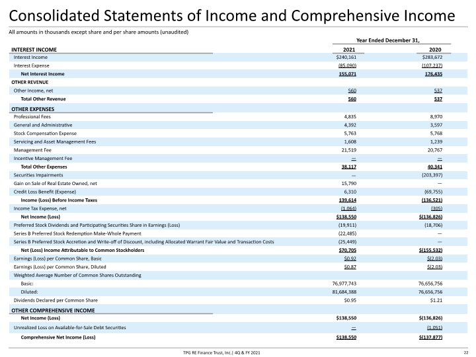The image size is (476, 357).
Task: Click the diluted EPS value $0.87
Action: (350, 267)
